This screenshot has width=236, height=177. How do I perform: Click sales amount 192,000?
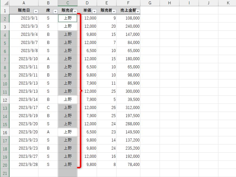point(128,156)
